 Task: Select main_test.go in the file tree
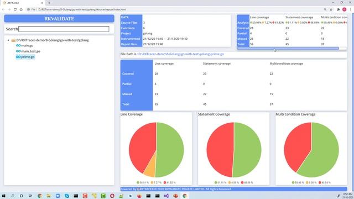tap(30, 51)
